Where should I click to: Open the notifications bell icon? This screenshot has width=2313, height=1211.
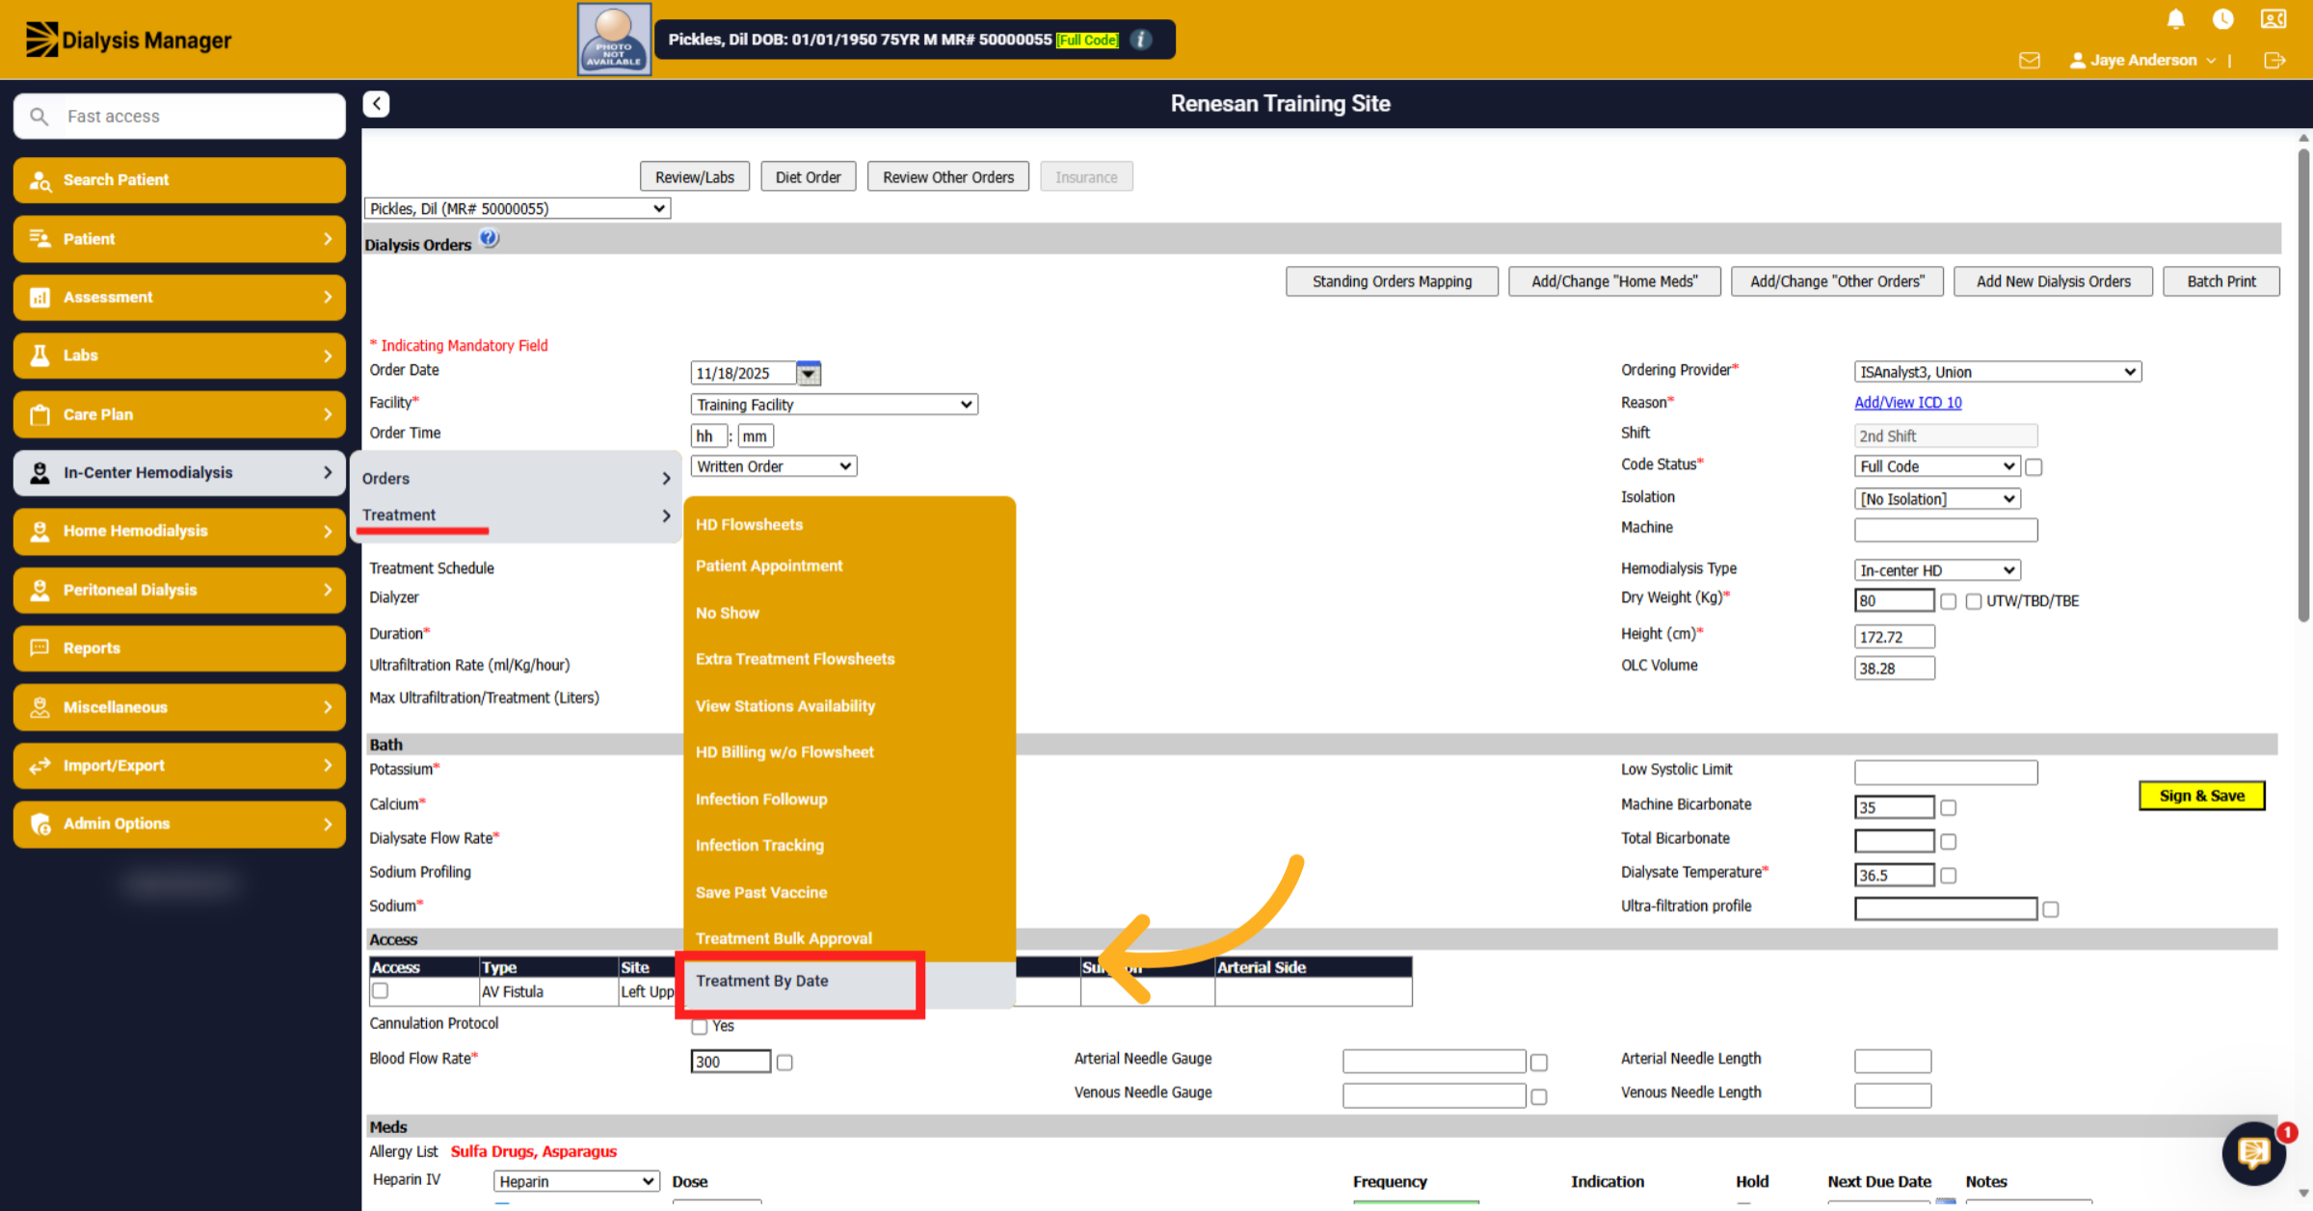click(x=2175, y=19)
